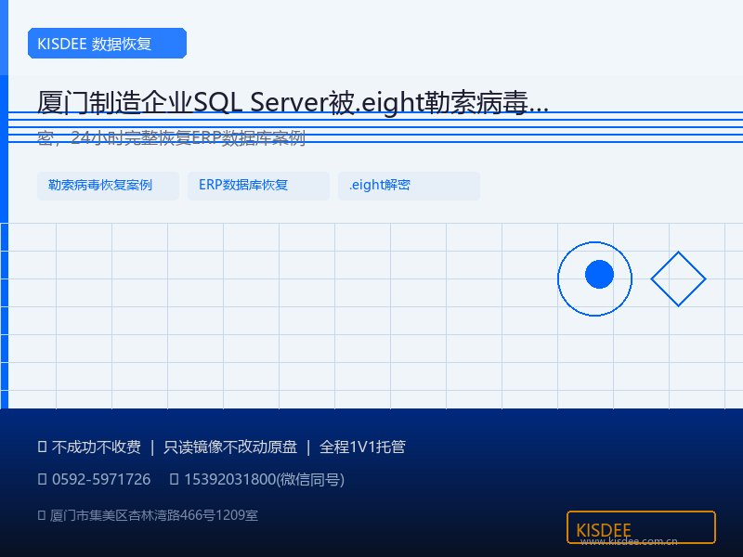Click the orange KISDEE logo box
The height and width of the screenshot is (557, 743).
(x=641, y=527)
